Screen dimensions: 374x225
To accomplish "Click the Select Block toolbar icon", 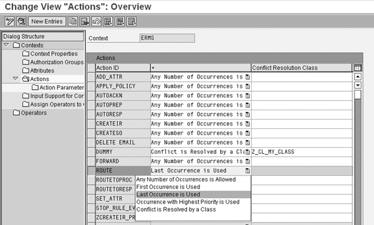I will pos(120,21).
